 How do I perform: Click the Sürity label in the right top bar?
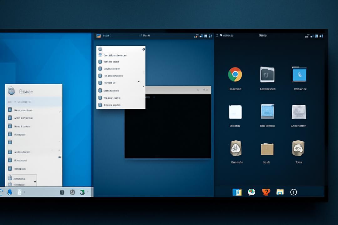[263, 36]
